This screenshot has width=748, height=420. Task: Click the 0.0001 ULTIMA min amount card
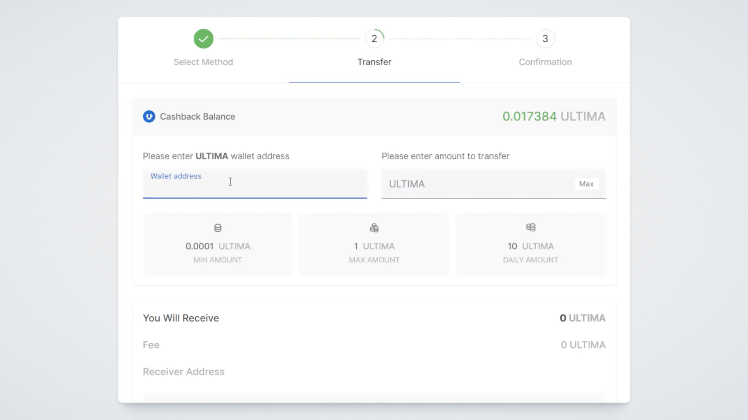(218, 245)
